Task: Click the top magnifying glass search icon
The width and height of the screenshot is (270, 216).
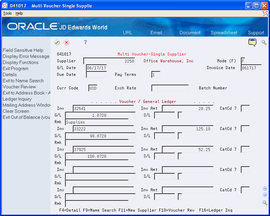Action: point(264,42)
